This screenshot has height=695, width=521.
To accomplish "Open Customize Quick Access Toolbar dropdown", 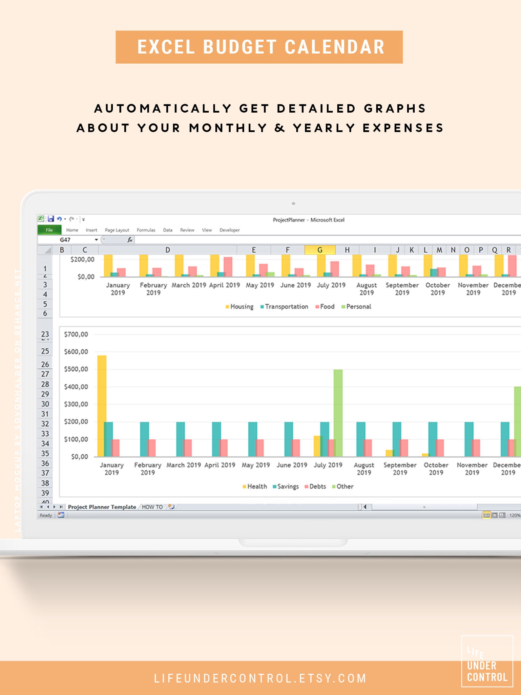I will [83, 219].
